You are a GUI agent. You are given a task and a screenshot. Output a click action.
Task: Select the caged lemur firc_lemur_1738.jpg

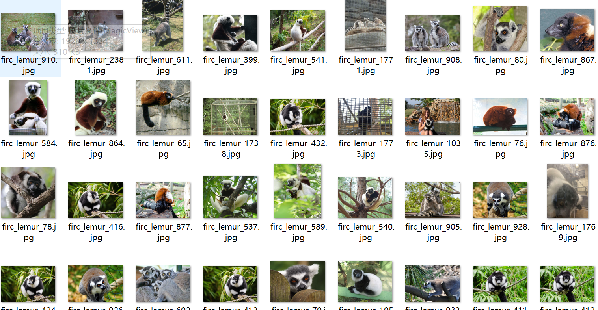click(230, 117)
